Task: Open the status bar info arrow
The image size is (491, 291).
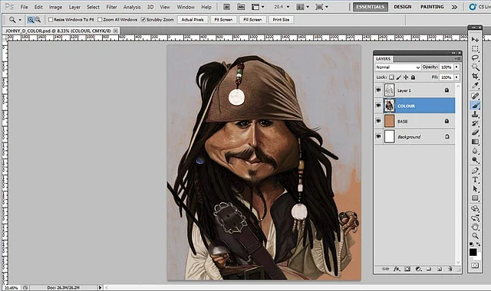Action: point(100,287)
